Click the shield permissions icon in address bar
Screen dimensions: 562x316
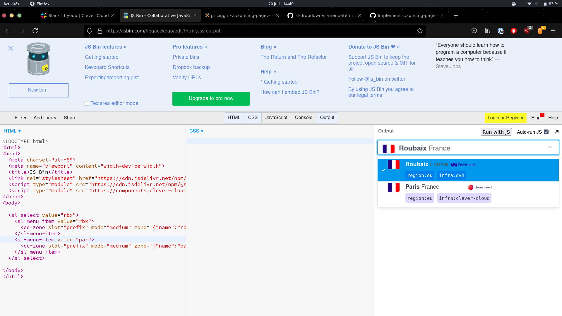click(90, 31)
